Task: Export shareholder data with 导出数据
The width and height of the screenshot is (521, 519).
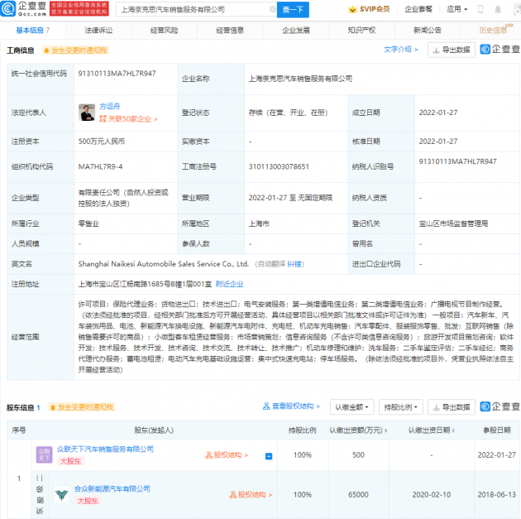Action: 452,407
